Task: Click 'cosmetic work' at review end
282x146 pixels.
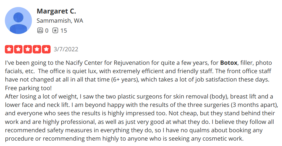Action: point(223,139)
